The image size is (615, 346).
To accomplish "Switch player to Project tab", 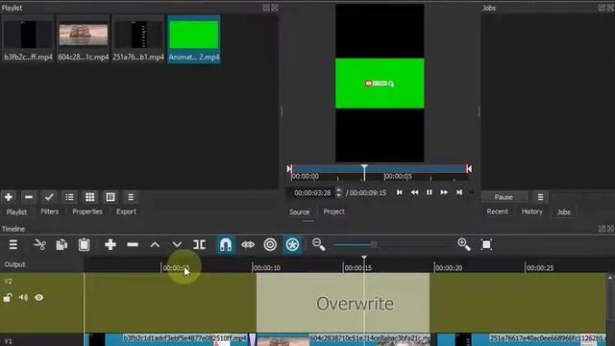I will [333, 211].
